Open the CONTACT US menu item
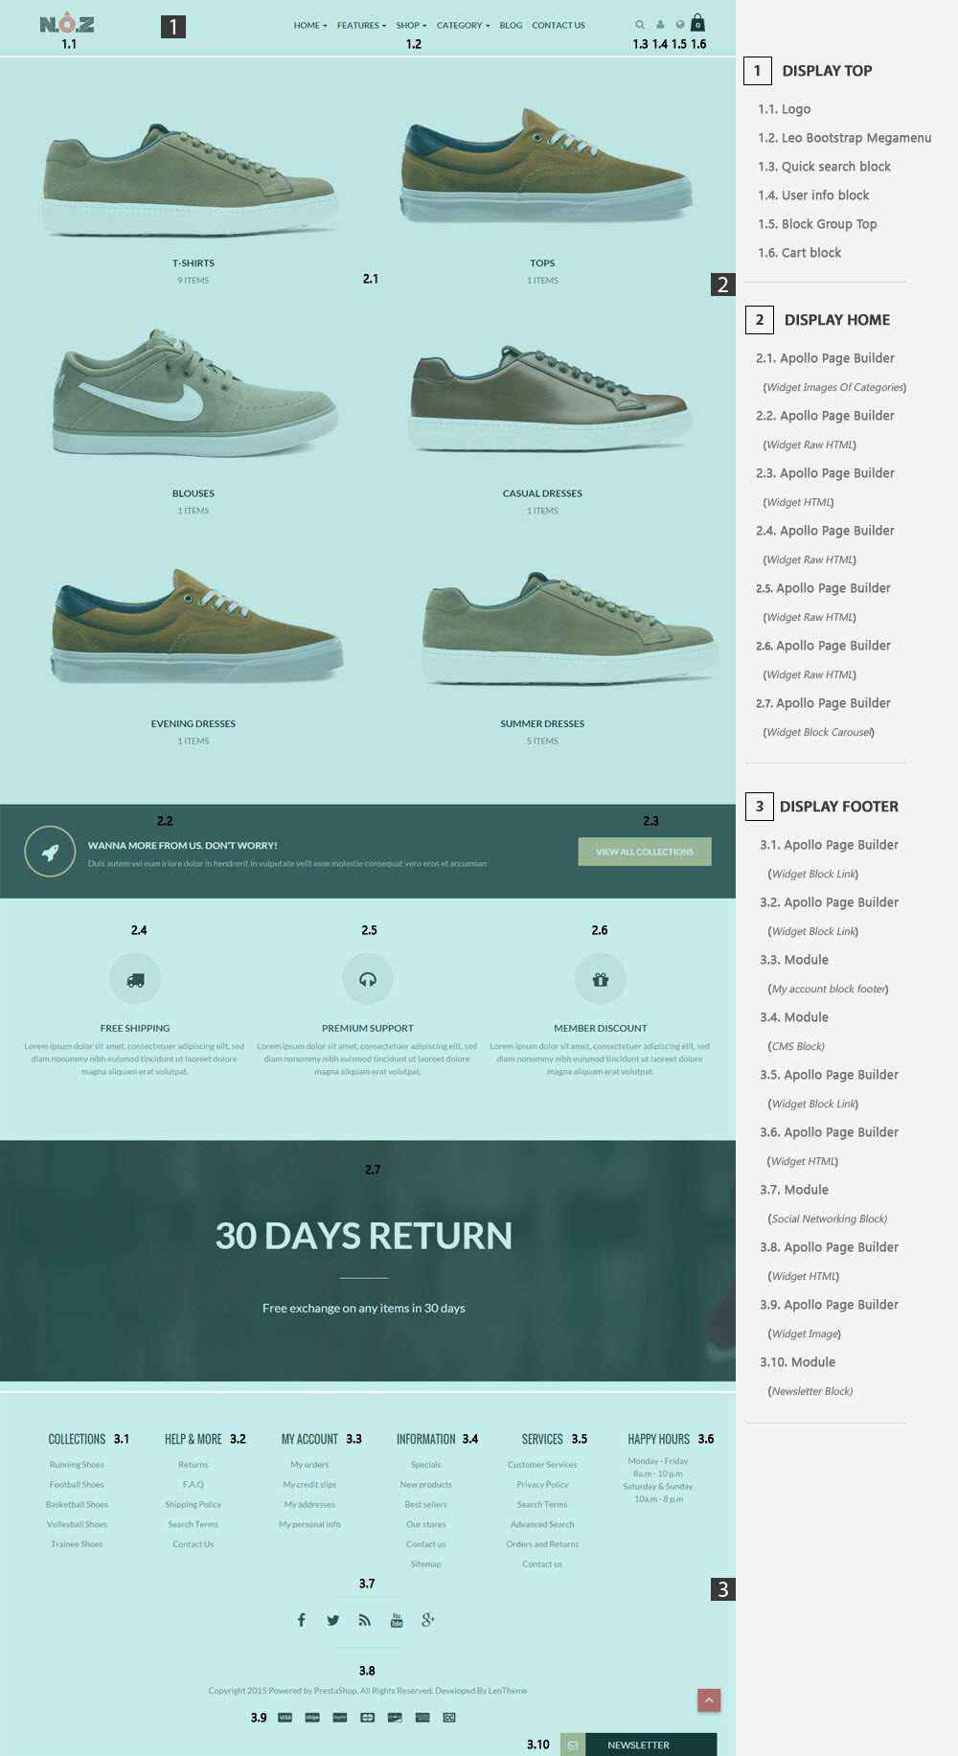 tap(559, 26)
